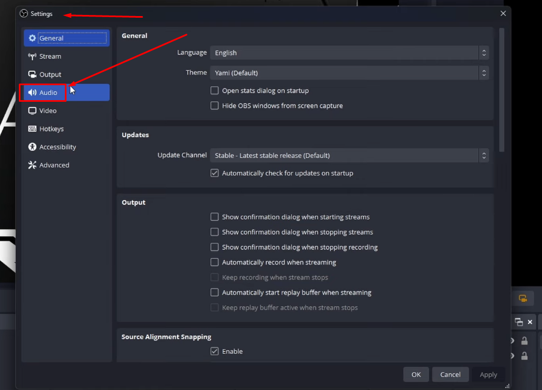Click the Accessibility person icon
This screenshot has height=390, width=542.
32,147
